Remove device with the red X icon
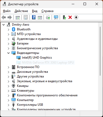 coord(70,17)
